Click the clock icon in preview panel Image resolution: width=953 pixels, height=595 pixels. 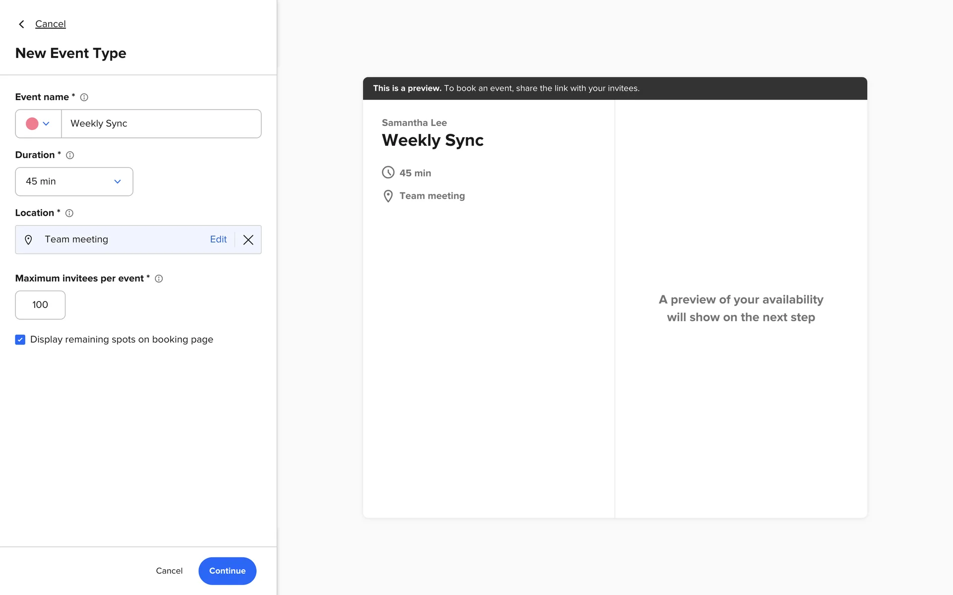pos(388,173)
